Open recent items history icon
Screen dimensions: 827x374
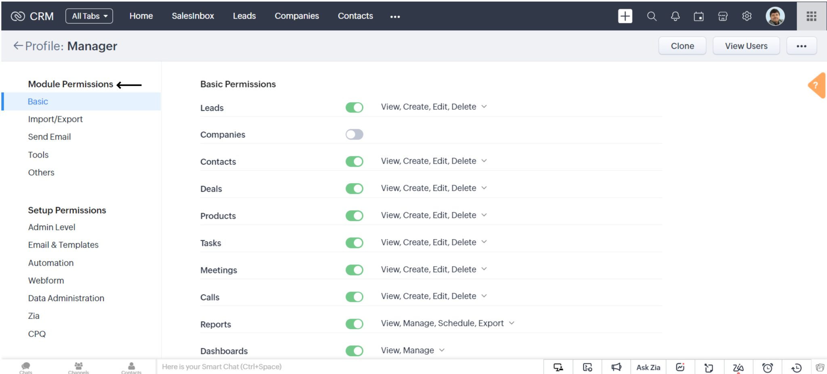tap(796, 368)
